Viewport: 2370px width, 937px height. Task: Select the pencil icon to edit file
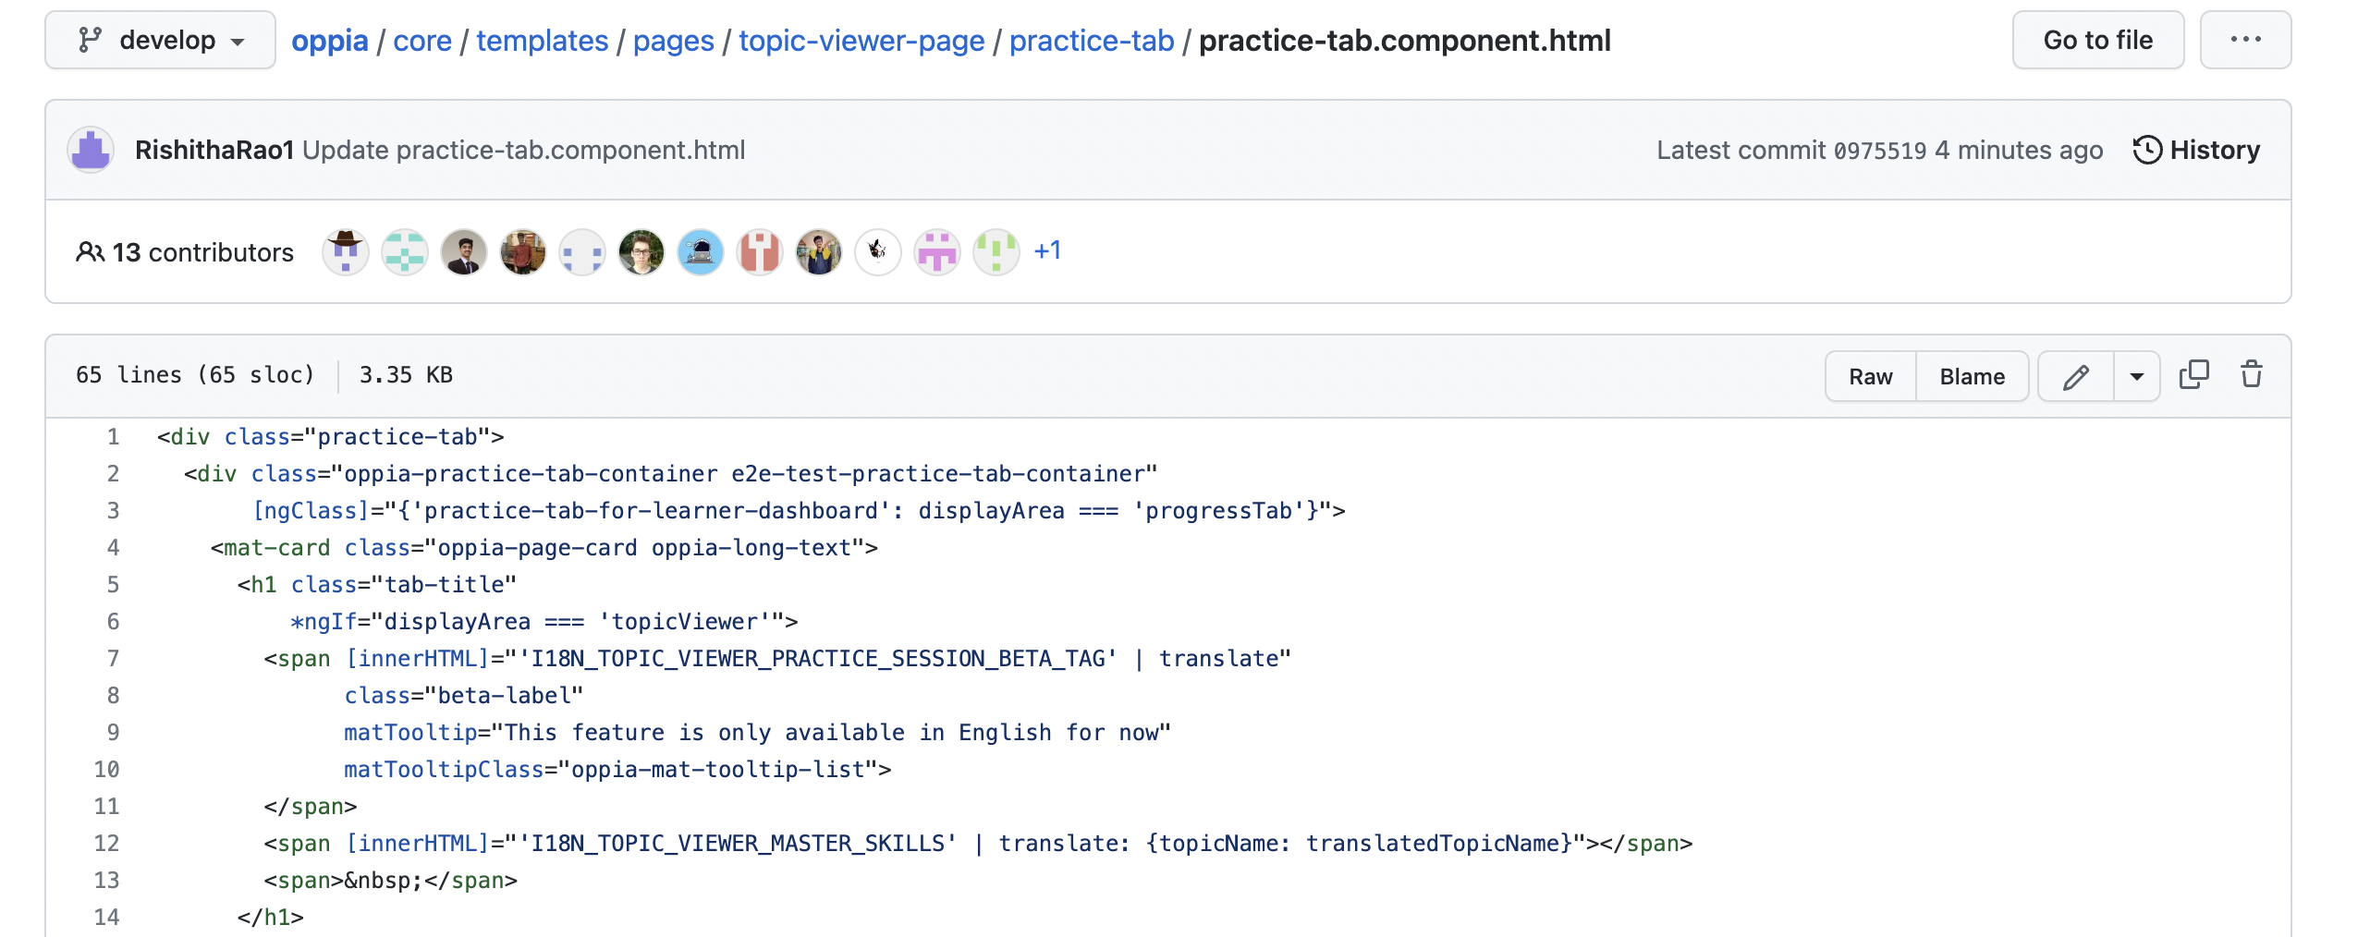pos(2076,376)
